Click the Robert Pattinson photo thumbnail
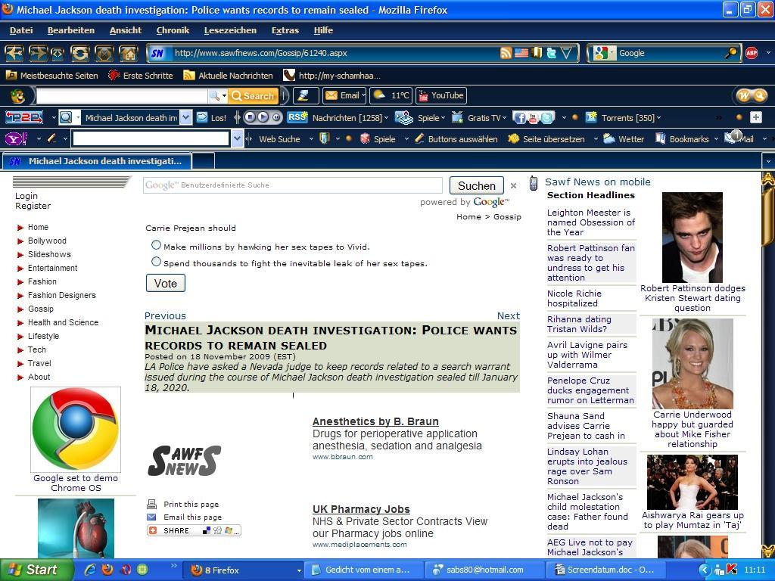Image resolution: width=775 pixels, height=581 pixels. [x=692, y=237]
